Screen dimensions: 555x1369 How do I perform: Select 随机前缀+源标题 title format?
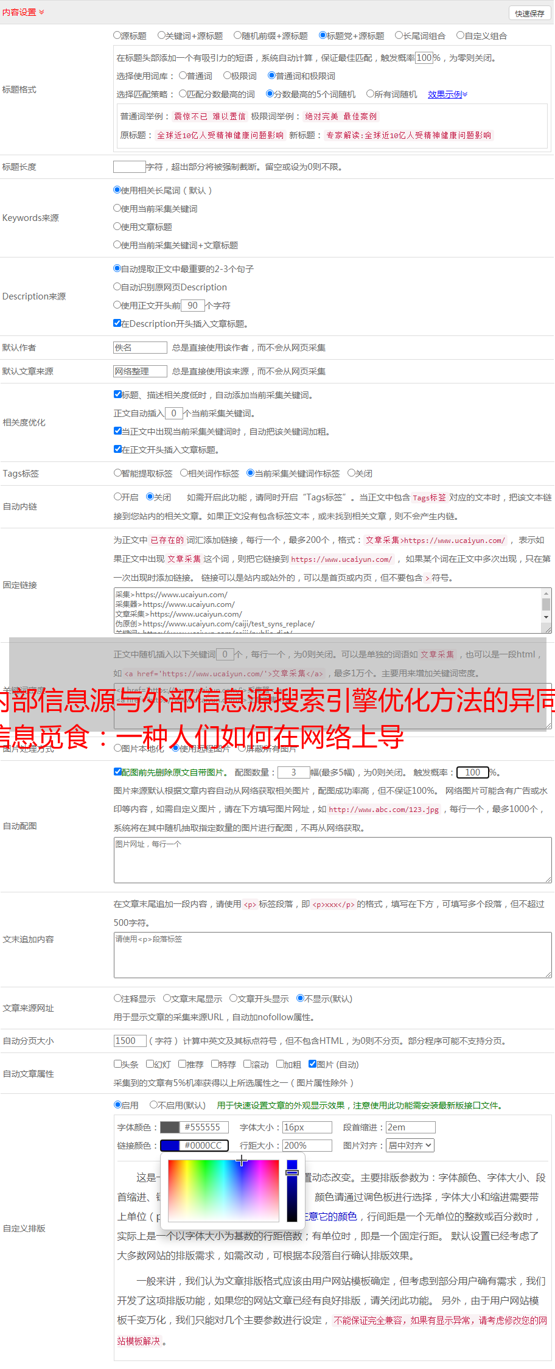238,35
